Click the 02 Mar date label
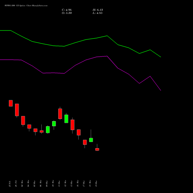The height and width of the screenshot is (193, 193). point(22,184)
